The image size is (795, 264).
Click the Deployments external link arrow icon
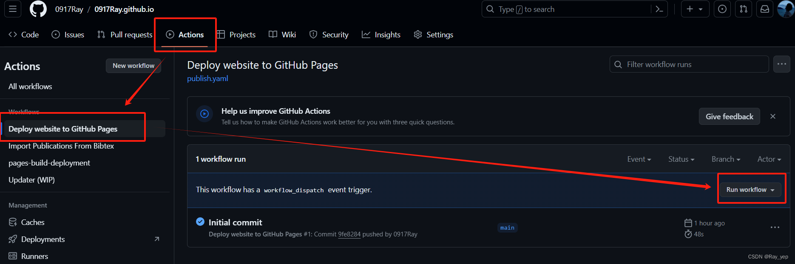pyautogui.click(x=157, y=239)
